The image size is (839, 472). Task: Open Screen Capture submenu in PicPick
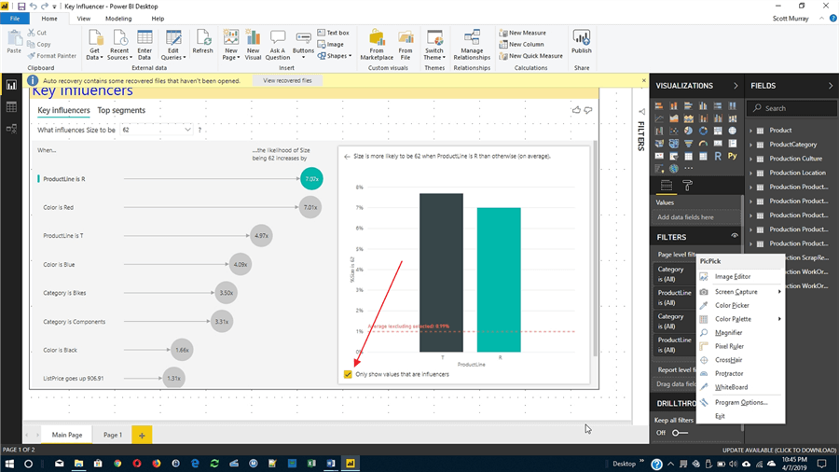click(741, 292)
